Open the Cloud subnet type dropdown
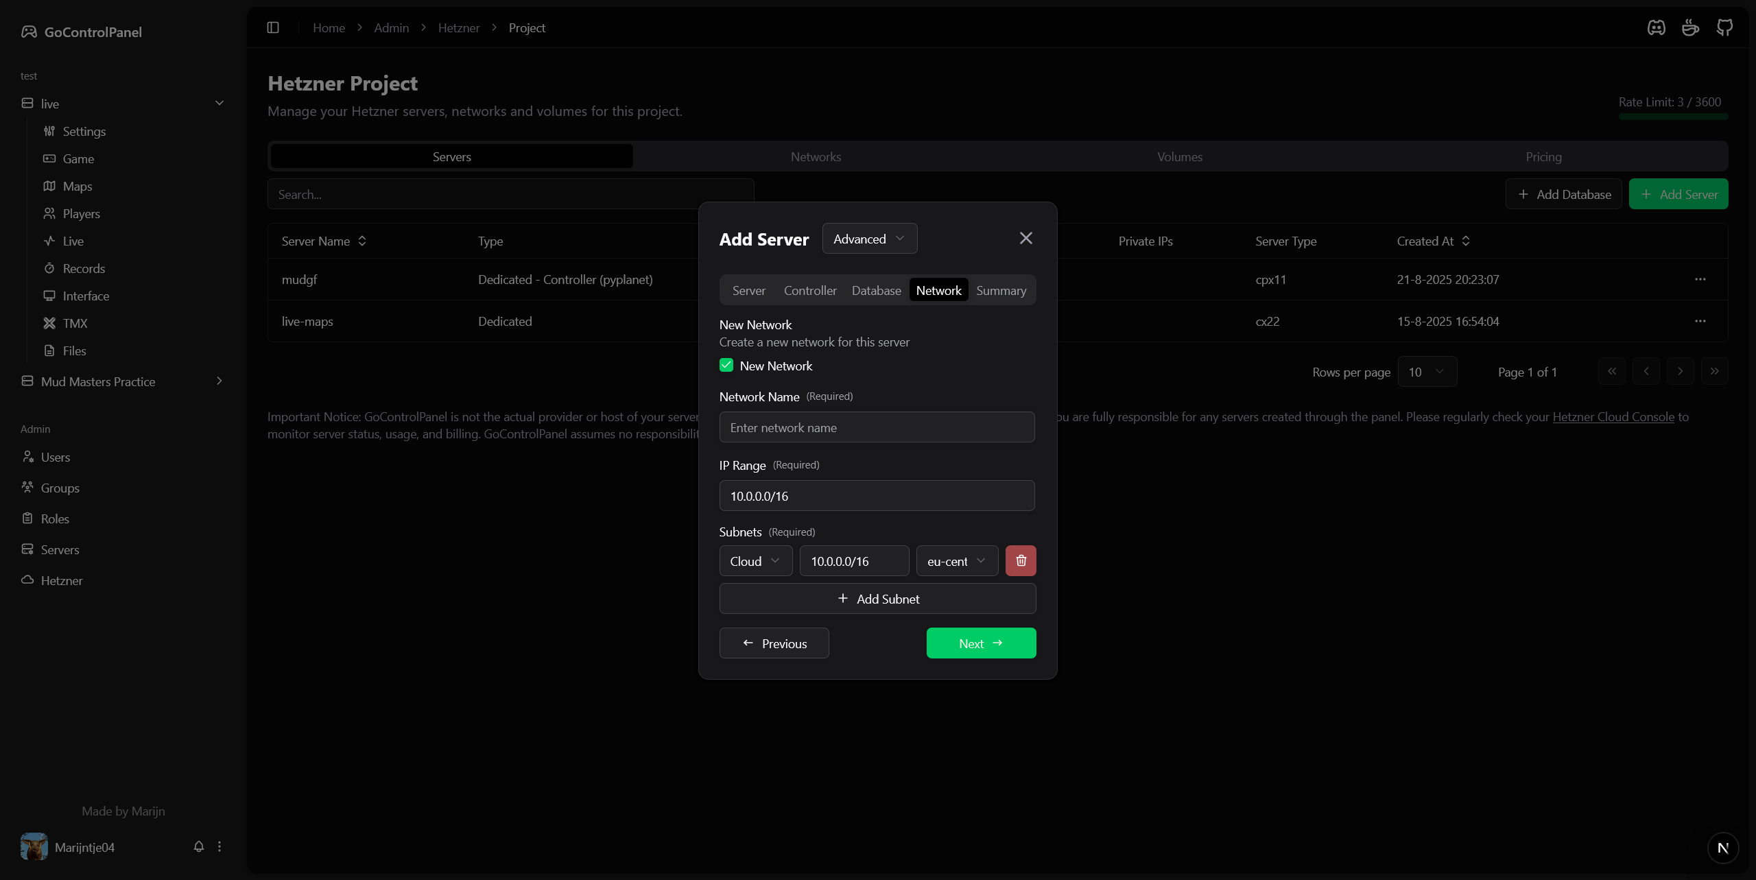Screen dimensions: 1756x880 click(x=755, y=561)
